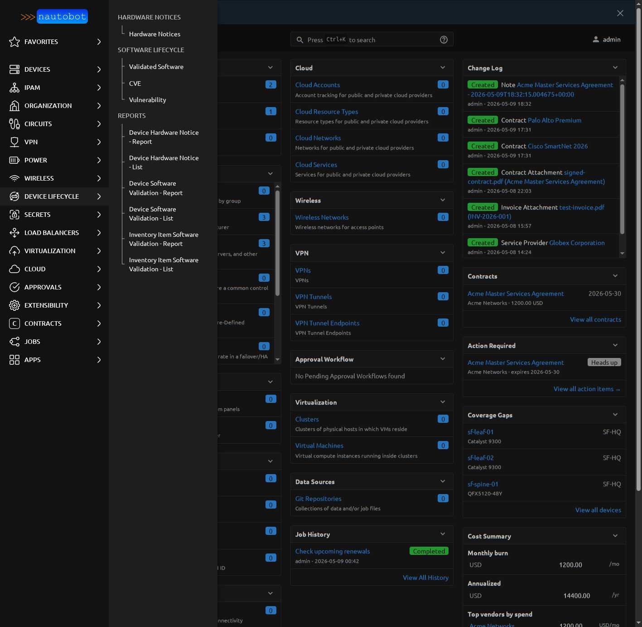Click the Power battery icon

click(x=14, y=160)
